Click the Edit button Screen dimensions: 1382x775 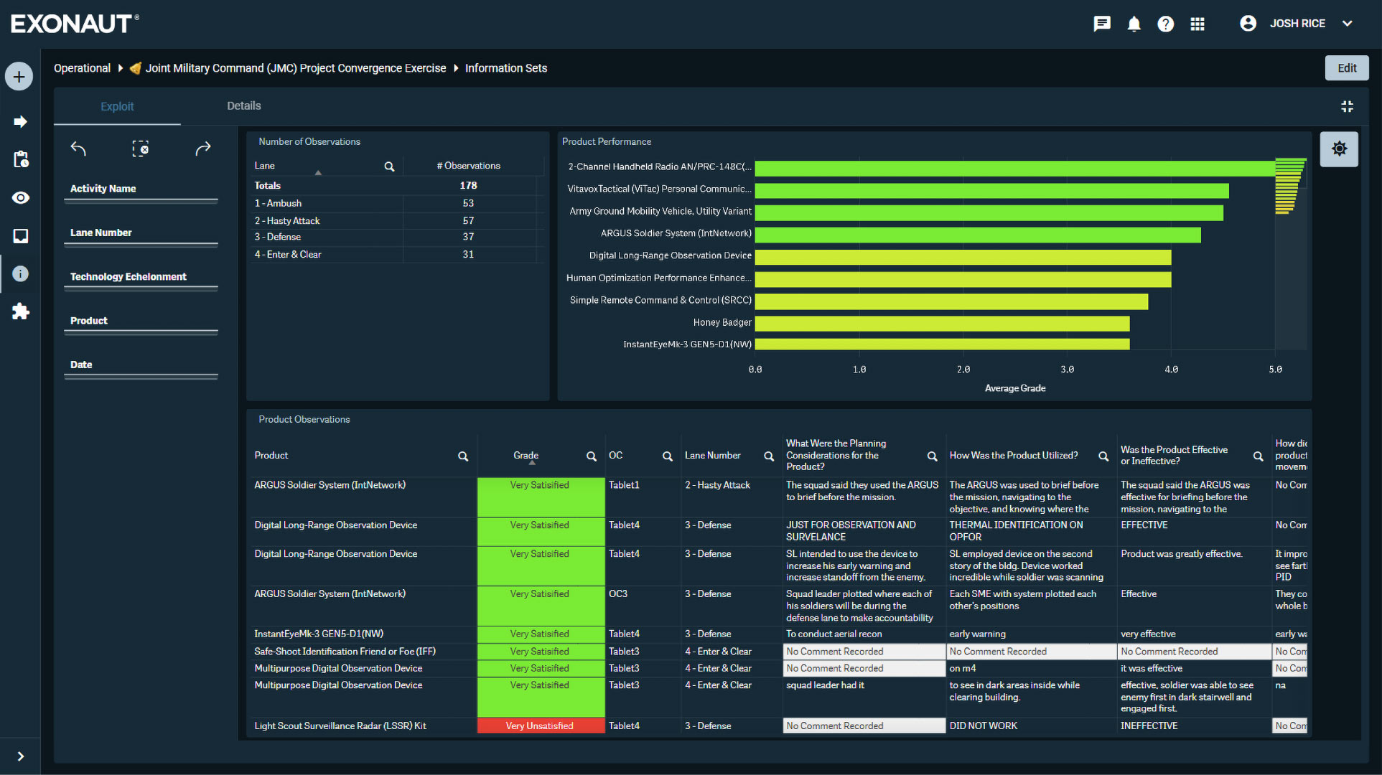click(1346, 67)
